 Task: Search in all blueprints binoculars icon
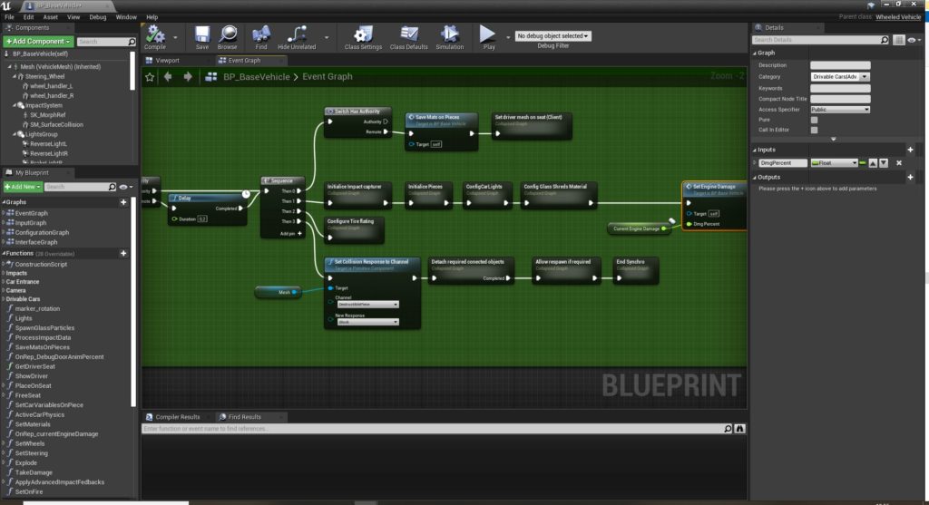pos(739,429)
